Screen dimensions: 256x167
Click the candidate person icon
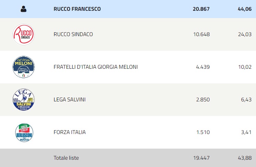[x=24, y=9]
